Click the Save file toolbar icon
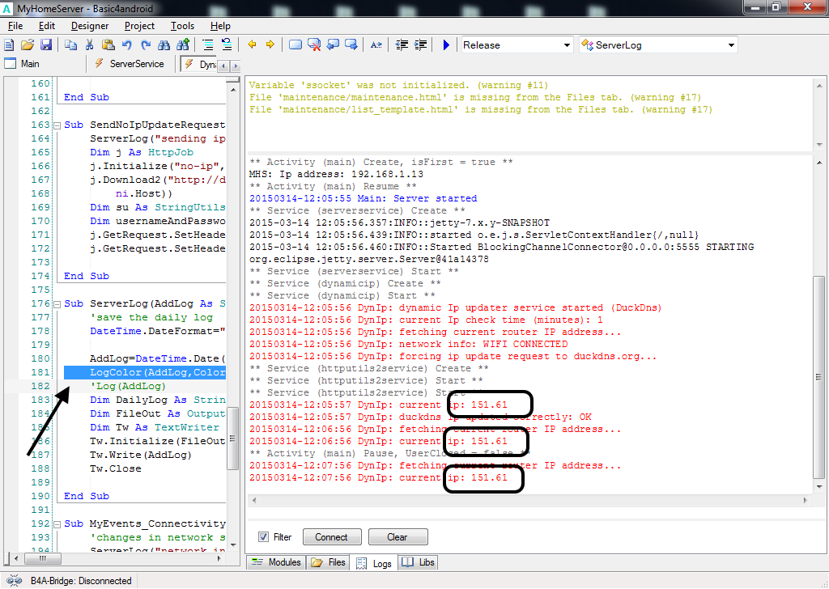 pos(46,45)
